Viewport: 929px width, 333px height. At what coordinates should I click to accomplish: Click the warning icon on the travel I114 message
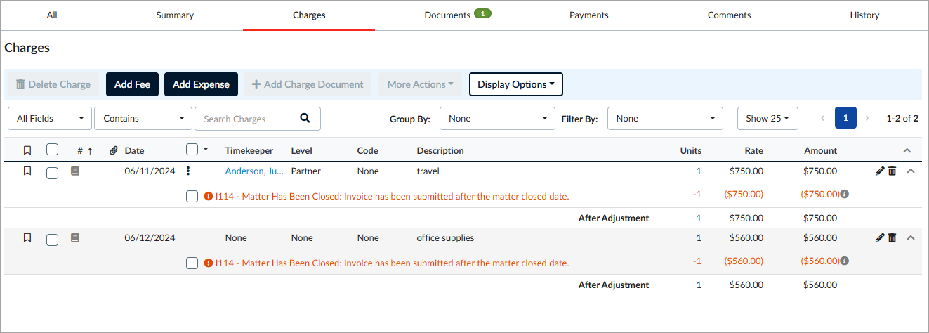pos(209,196)
